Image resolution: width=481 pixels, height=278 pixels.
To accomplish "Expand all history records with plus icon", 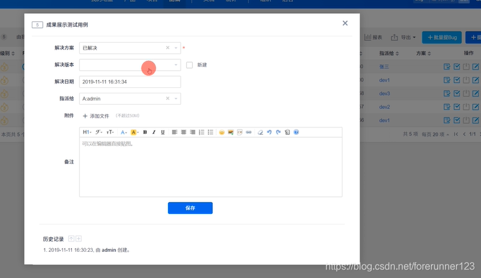I will click(x=79, y=238).
